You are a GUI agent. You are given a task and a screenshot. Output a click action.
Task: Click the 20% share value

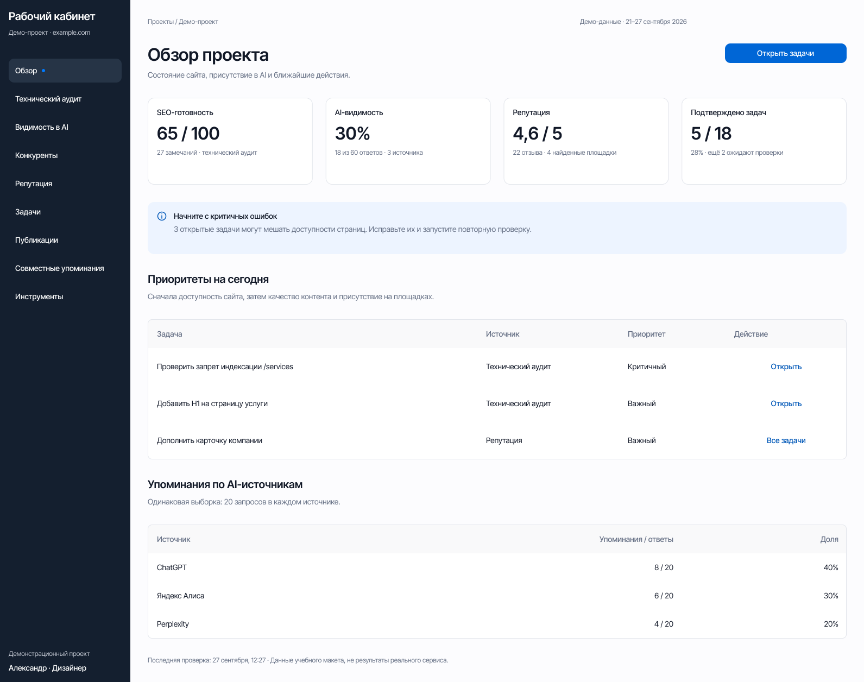[x=831, y=624]
